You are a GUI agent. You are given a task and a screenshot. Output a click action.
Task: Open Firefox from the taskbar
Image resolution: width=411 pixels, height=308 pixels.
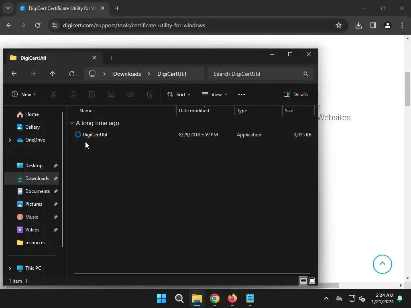[x=232, y=298]
